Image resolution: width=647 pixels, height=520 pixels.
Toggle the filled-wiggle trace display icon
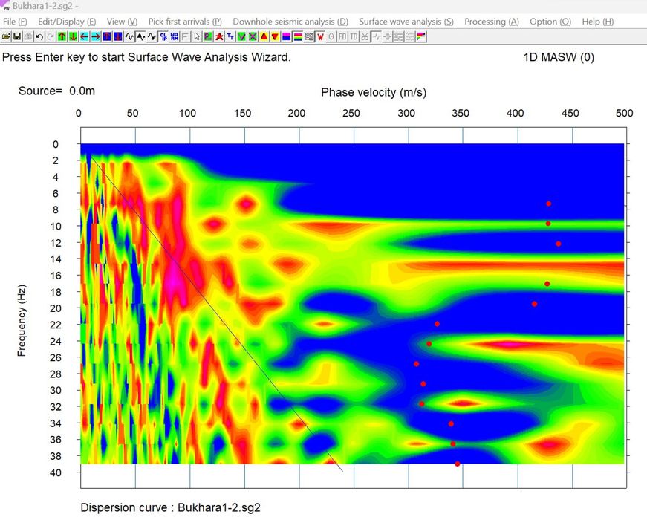[x=140, y=36]
